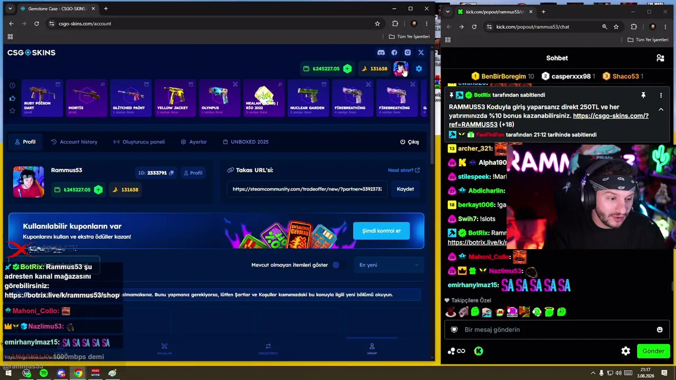Show hidden system tray icons

[593, 373]
